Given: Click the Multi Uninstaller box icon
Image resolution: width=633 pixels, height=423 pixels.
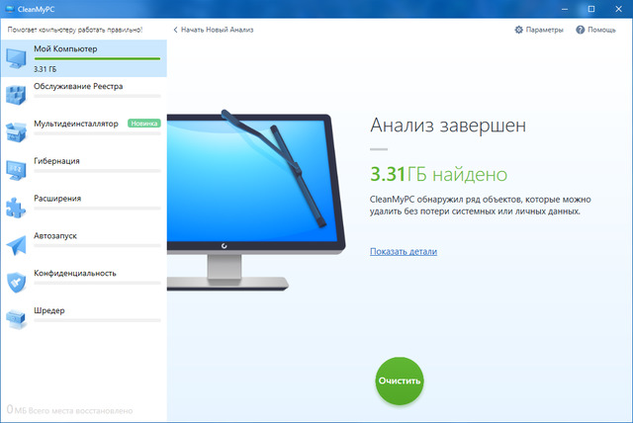Looking at the screenshot, I should 16,132.
